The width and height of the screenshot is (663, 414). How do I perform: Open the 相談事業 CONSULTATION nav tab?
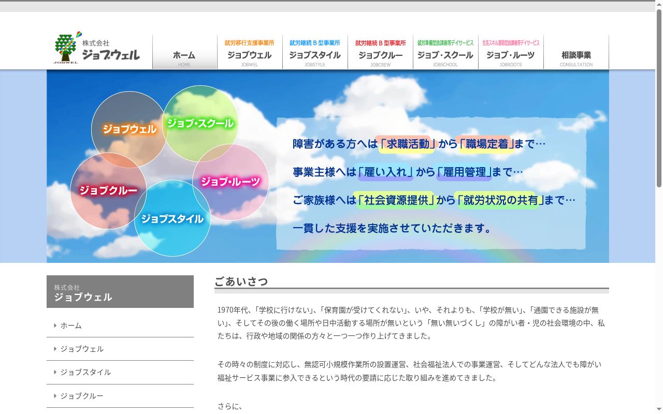tap(576, 52)
